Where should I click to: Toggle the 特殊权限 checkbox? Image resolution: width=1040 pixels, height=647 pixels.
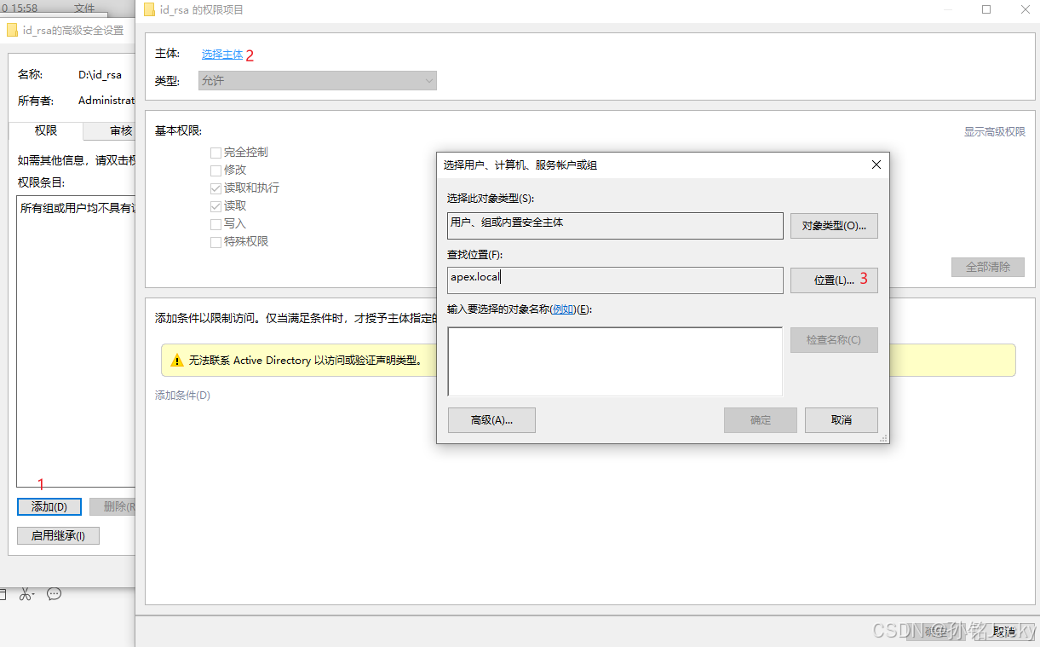(215, 241)
